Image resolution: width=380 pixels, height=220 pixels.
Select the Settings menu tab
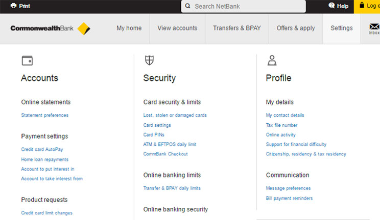click(x=342, y=29)
